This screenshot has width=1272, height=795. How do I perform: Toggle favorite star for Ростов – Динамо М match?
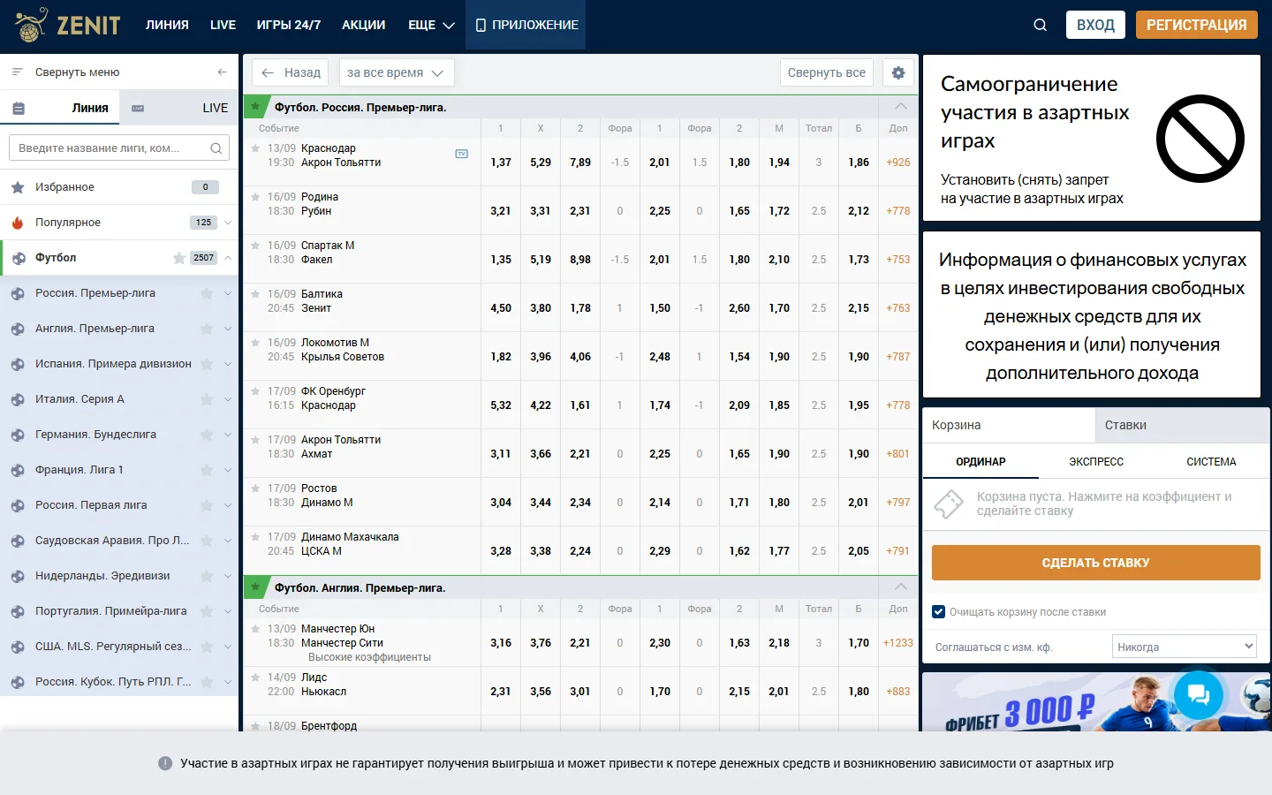click(x=255, y=488)
